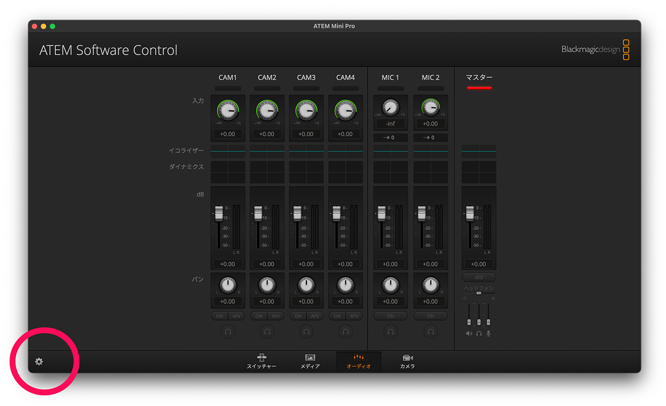Open the MIC 1 equalizer display
This screenshot has width=666, height=406.
391,151
